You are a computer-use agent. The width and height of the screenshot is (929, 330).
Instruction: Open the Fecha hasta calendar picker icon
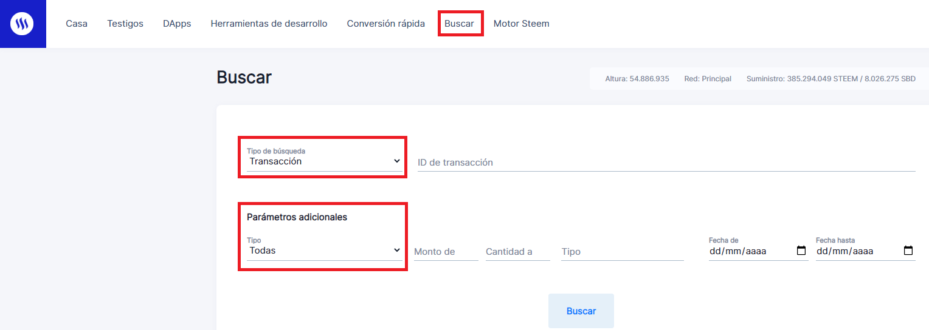click(x=908, y=251)
